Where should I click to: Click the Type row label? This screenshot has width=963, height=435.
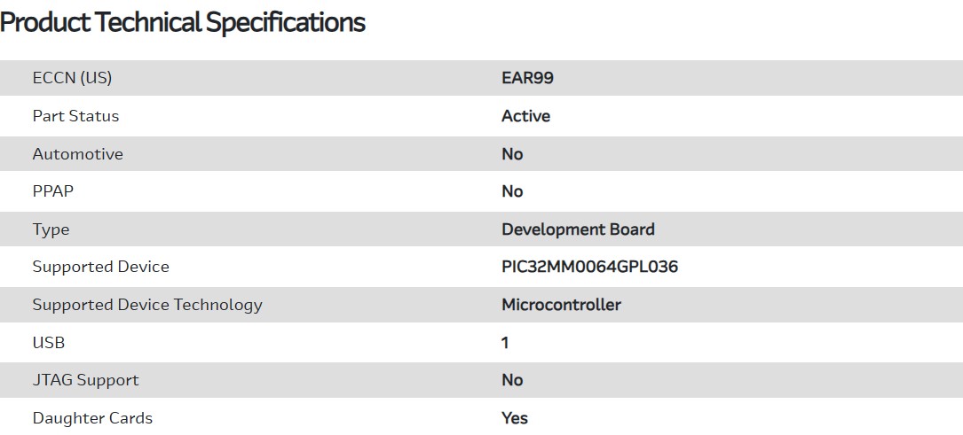(x=51, y=229)
